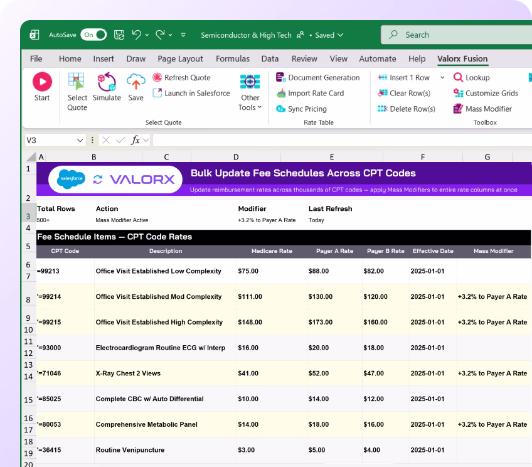Click Document Generation
Image resolution: width=532 pixels, height=467 pixels.
(317, 77)
